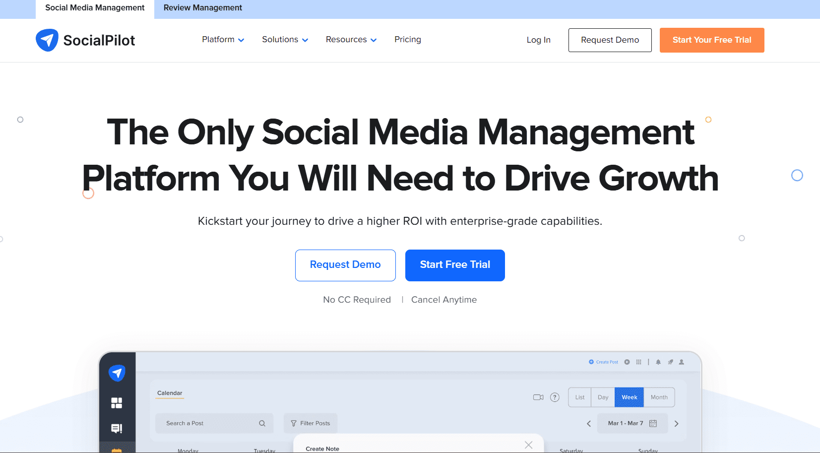Switch to the Review Management tab
Viewport: 820px width, 453px height.
tap(202, 7)
